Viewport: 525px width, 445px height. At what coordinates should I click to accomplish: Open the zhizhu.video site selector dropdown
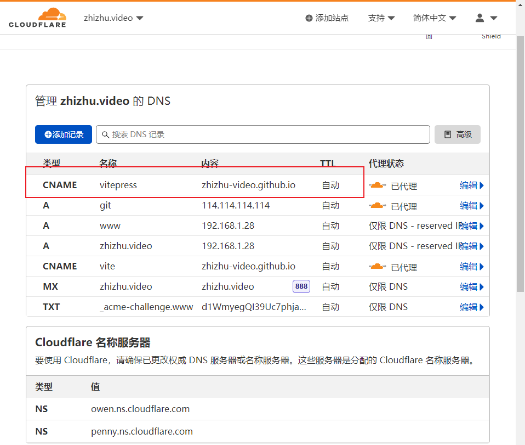pos(113,18)
